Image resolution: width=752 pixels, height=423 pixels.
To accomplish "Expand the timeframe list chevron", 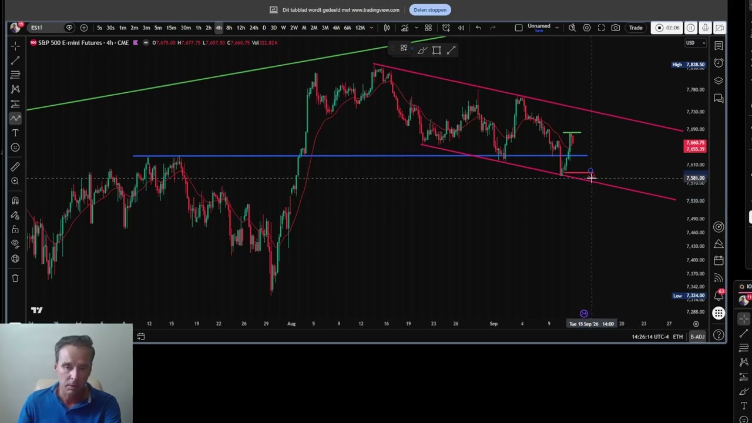I will click(x=371, y=28).
